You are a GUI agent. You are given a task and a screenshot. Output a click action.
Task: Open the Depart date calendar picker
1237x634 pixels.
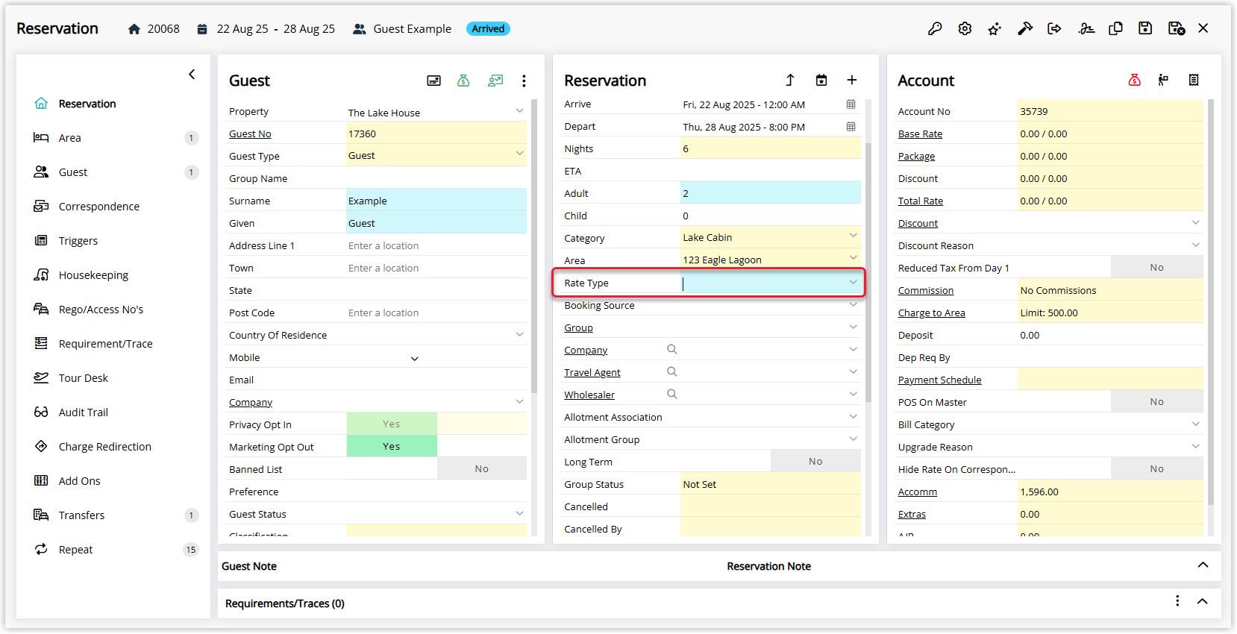(851, 127)
